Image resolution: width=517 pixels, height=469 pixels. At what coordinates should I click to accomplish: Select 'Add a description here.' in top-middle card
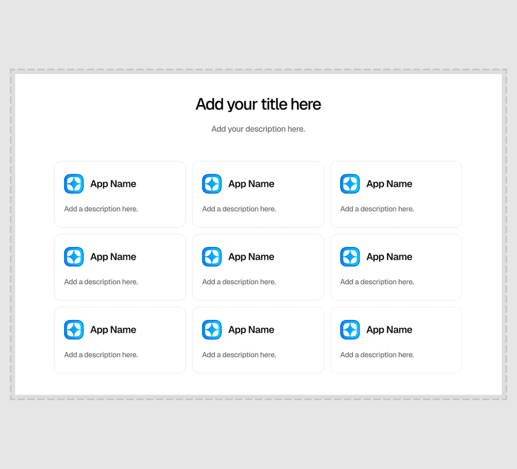(239, 209)
